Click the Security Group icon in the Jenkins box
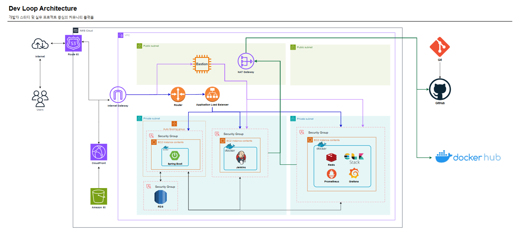The image size is (513, 232). tap(217, 134)
